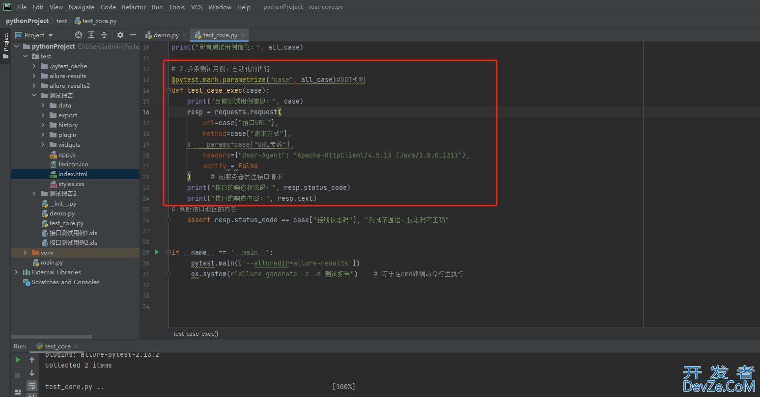Expand the history folder
This screenshot has height=397, width=760.
pos(43,125)
